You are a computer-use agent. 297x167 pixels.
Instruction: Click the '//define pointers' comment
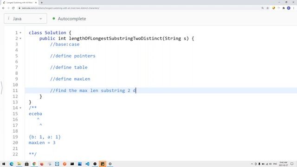(73, 56)
